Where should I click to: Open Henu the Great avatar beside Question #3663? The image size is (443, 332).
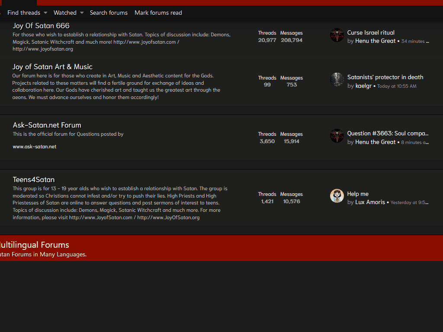337,136
